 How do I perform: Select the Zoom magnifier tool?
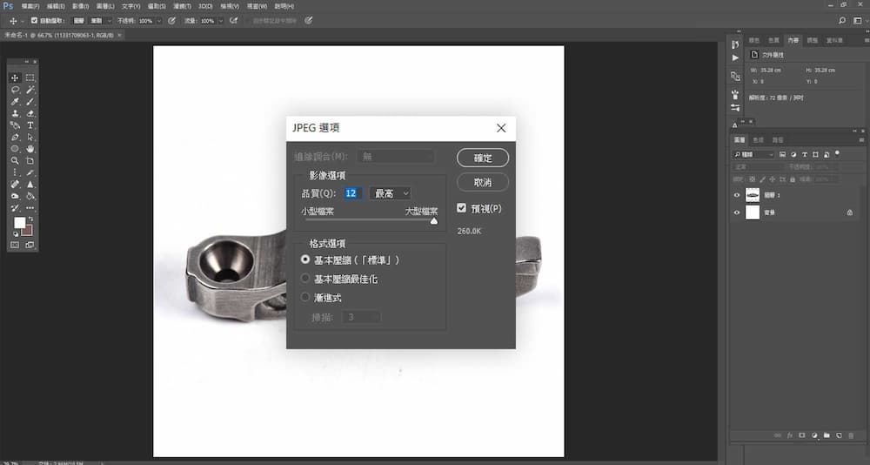click(x=15, y=160)
